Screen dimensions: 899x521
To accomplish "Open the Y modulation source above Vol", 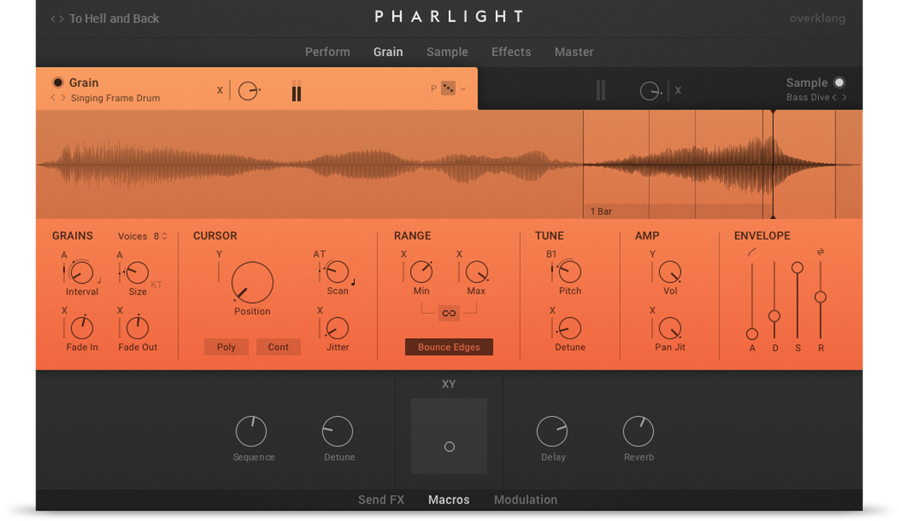I will (652, 254).
